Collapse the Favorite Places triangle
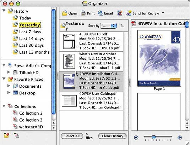The height and width of the screenshot is (145, 190). tap(4, 79)
